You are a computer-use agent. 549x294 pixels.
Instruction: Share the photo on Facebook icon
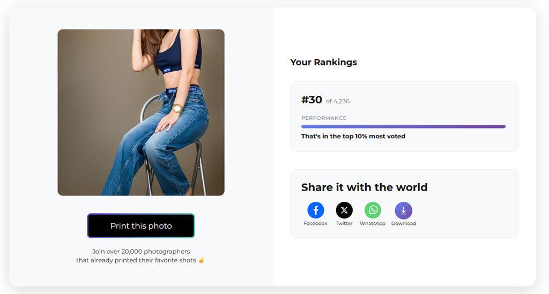pyautogui.click(x=315, y=210)
